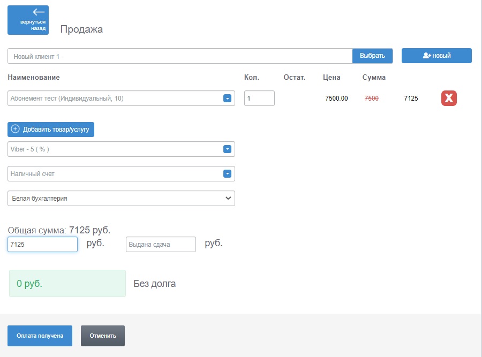Viewport: 482px width, 357px height.
Task: Click the Абонемент тест item name field
Action: pos(121,98)
